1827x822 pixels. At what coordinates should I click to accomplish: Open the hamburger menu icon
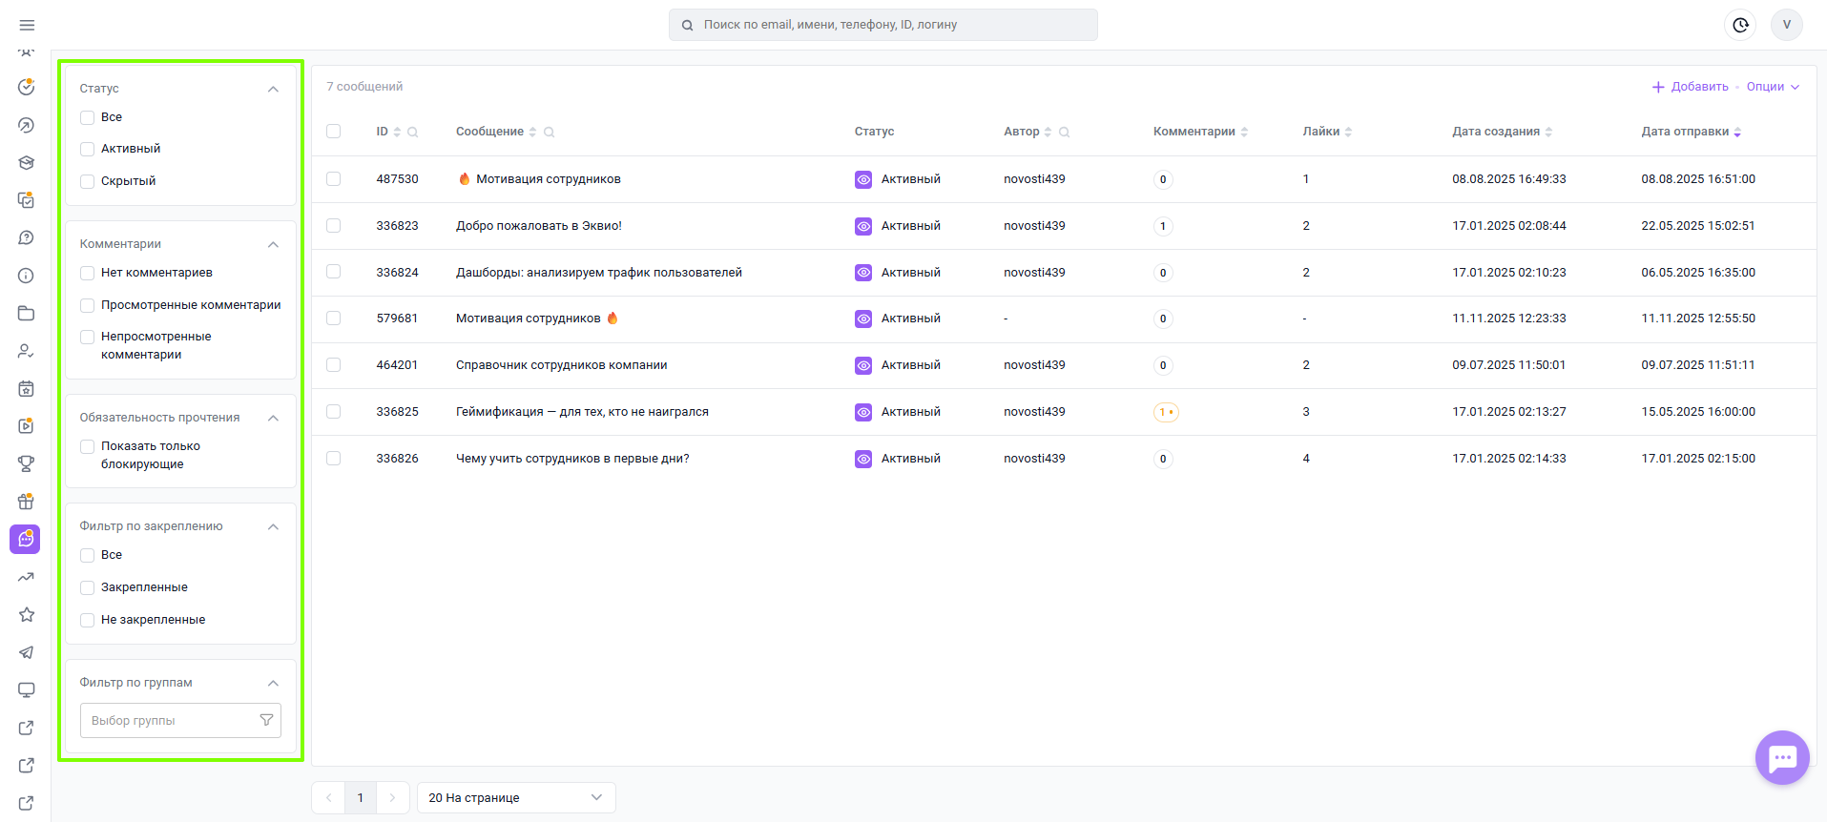click(27, 25)
